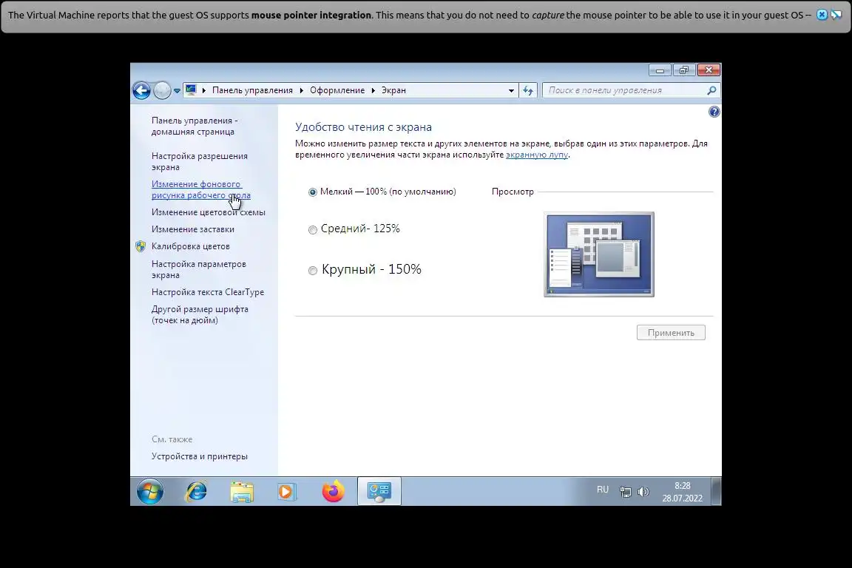852x568 pixels.
Task: Expand the arrow after Панель управления
Action: pos(302,90)
